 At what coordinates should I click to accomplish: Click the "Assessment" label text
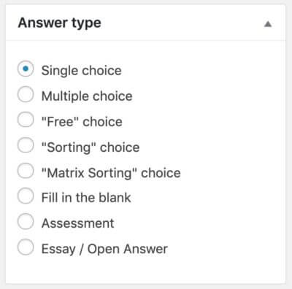pos(78,223)
